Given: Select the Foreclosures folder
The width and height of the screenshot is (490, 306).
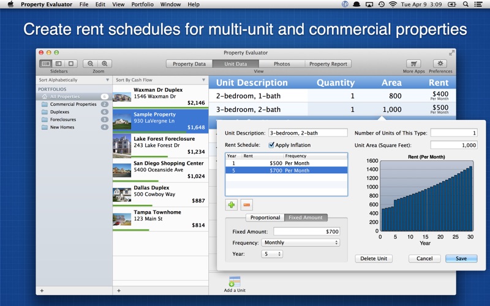Looking at the screenshot, I should [x=74, y=119].
